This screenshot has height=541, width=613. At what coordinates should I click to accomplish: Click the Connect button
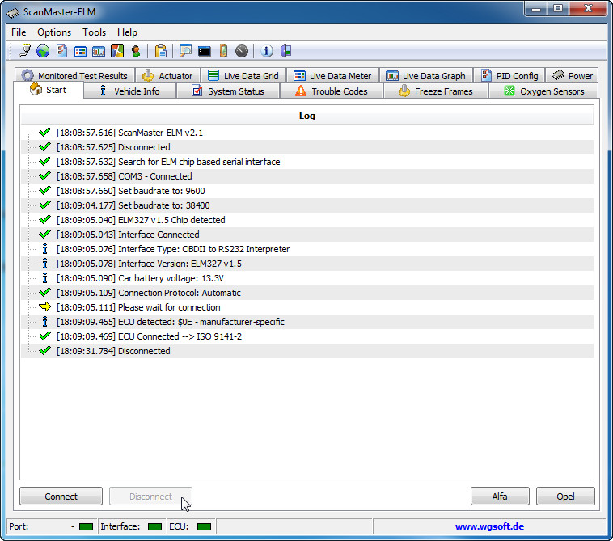61,496
